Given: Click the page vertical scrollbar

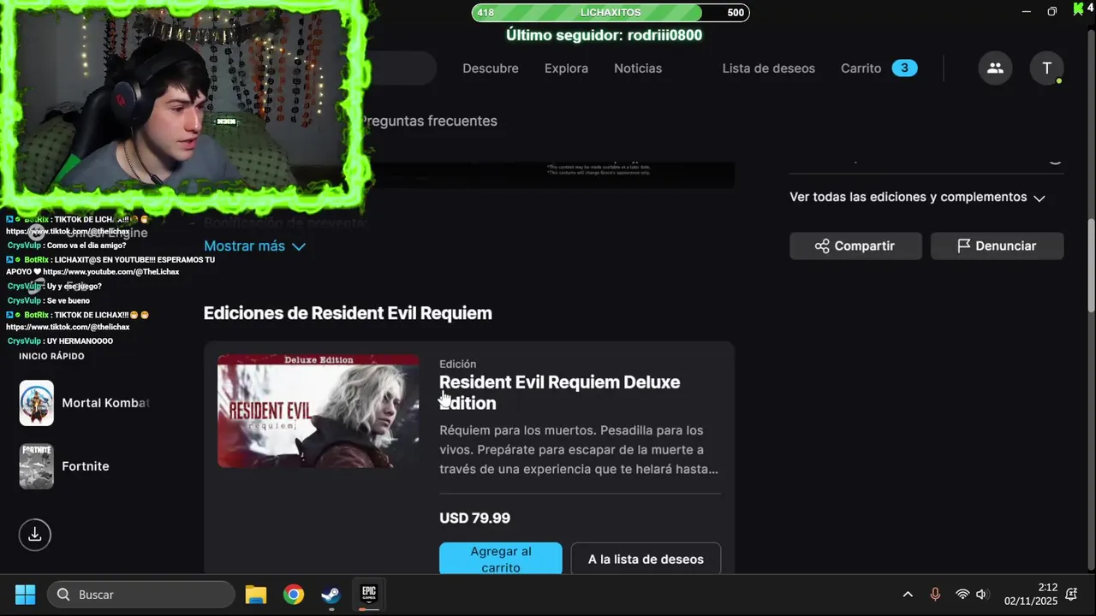Looking at the screenshot, I should click(1091, 267).
